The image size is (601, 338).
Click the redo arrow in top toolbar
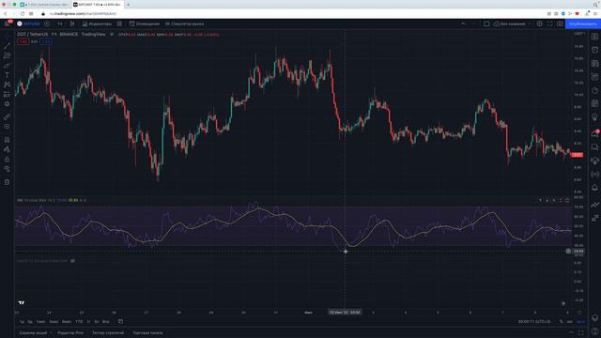(474, 23)
